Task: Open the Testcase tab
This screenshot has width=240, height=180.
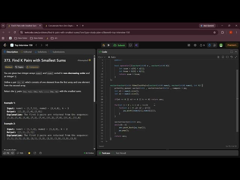Action: click(104, 153)
